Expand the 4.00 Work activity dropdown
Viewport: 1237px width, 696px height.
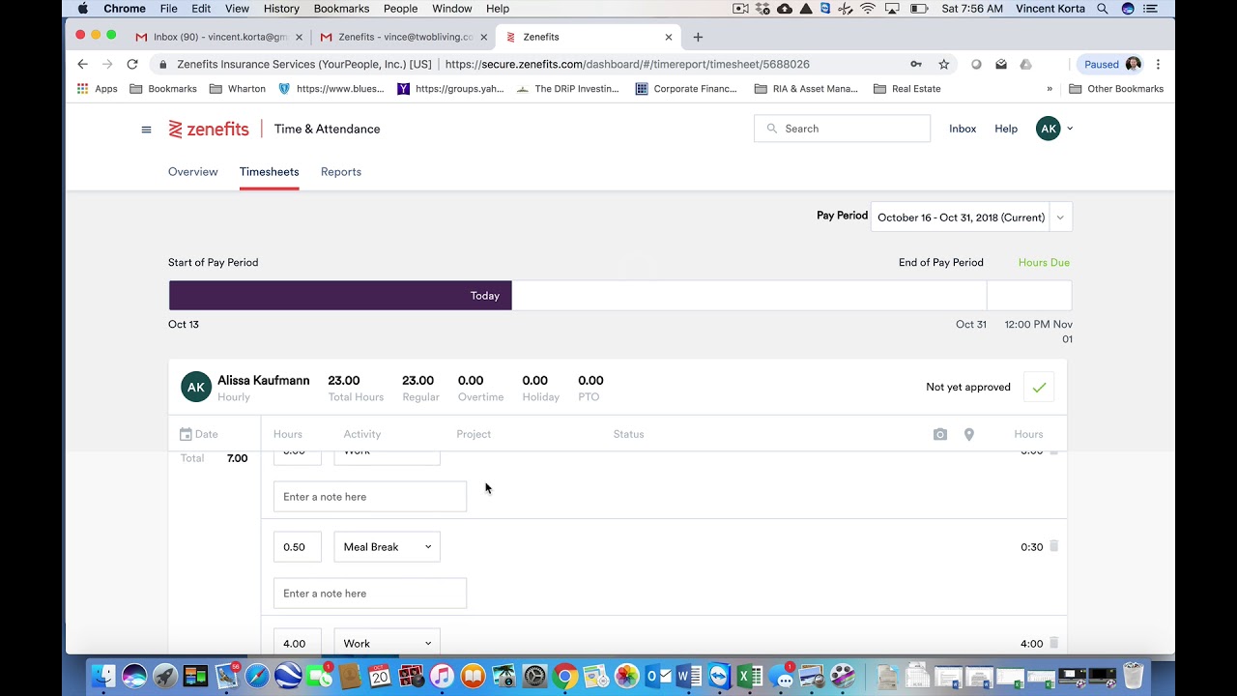point(387,644)
